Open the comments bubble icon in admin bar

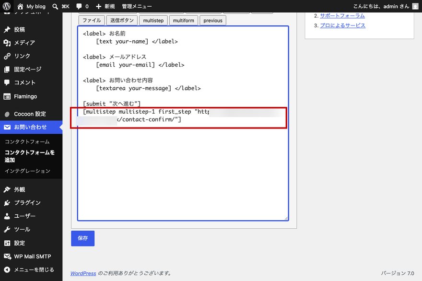(79, 6)
